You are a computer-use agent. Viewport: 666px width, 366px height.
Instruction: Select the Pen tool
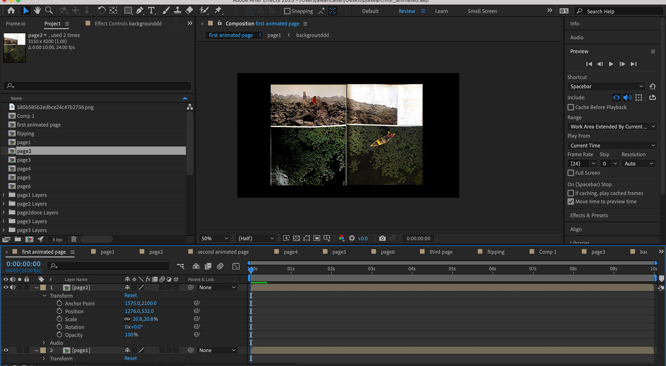click(139, 11)
